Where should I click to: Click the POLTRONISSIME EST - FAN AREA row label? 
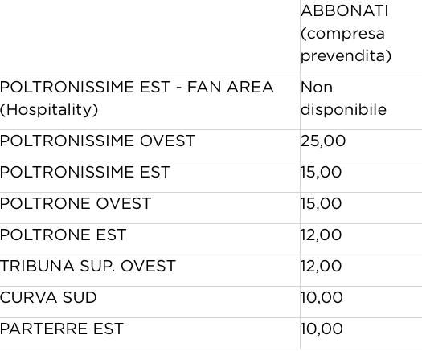[x=137, y=87]
